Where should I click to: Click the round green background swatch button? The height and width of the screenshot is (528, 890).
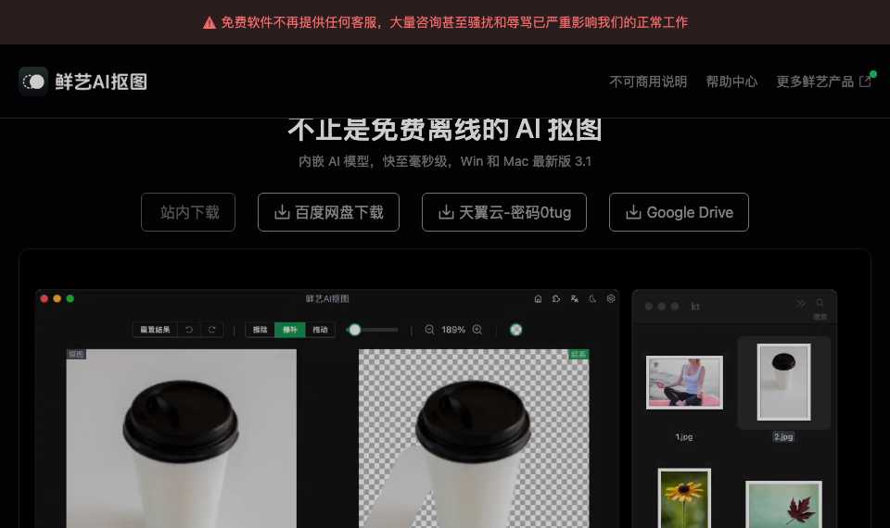[x=516, y=330]
